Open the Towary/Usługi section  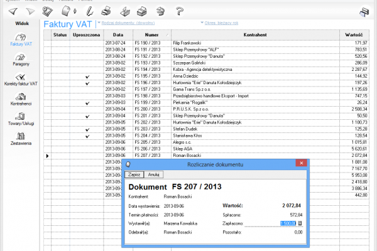[x=20, y=119]
